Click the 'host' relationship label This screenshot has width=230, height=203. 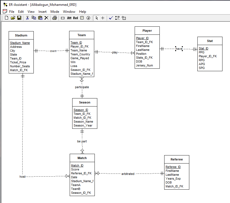(23, 177)
